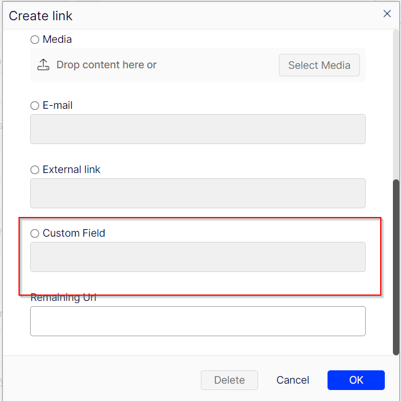Click the 'Drop content here or' text
Image resolution: width=401 pixels, height=401 pixels.
[x=106, y=65]
